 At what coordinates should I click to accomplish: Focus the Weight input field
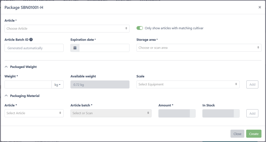coord(28,85)
